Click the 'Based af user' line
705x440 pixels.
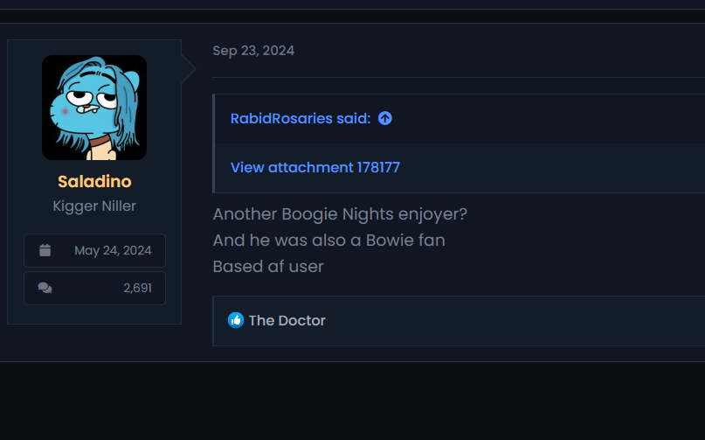[x=268, y=267]
